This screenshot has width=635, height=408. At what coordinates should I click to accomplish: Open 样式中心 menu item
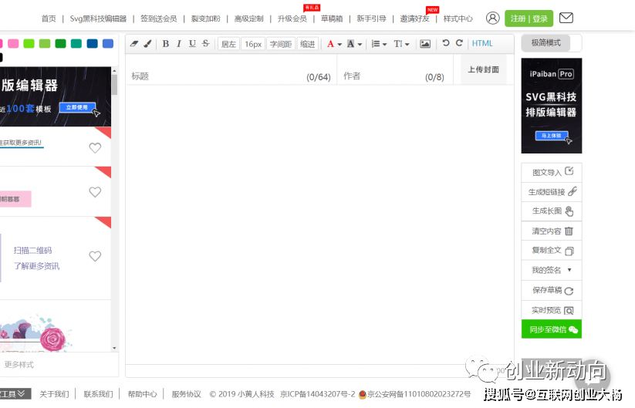[458, 19]
